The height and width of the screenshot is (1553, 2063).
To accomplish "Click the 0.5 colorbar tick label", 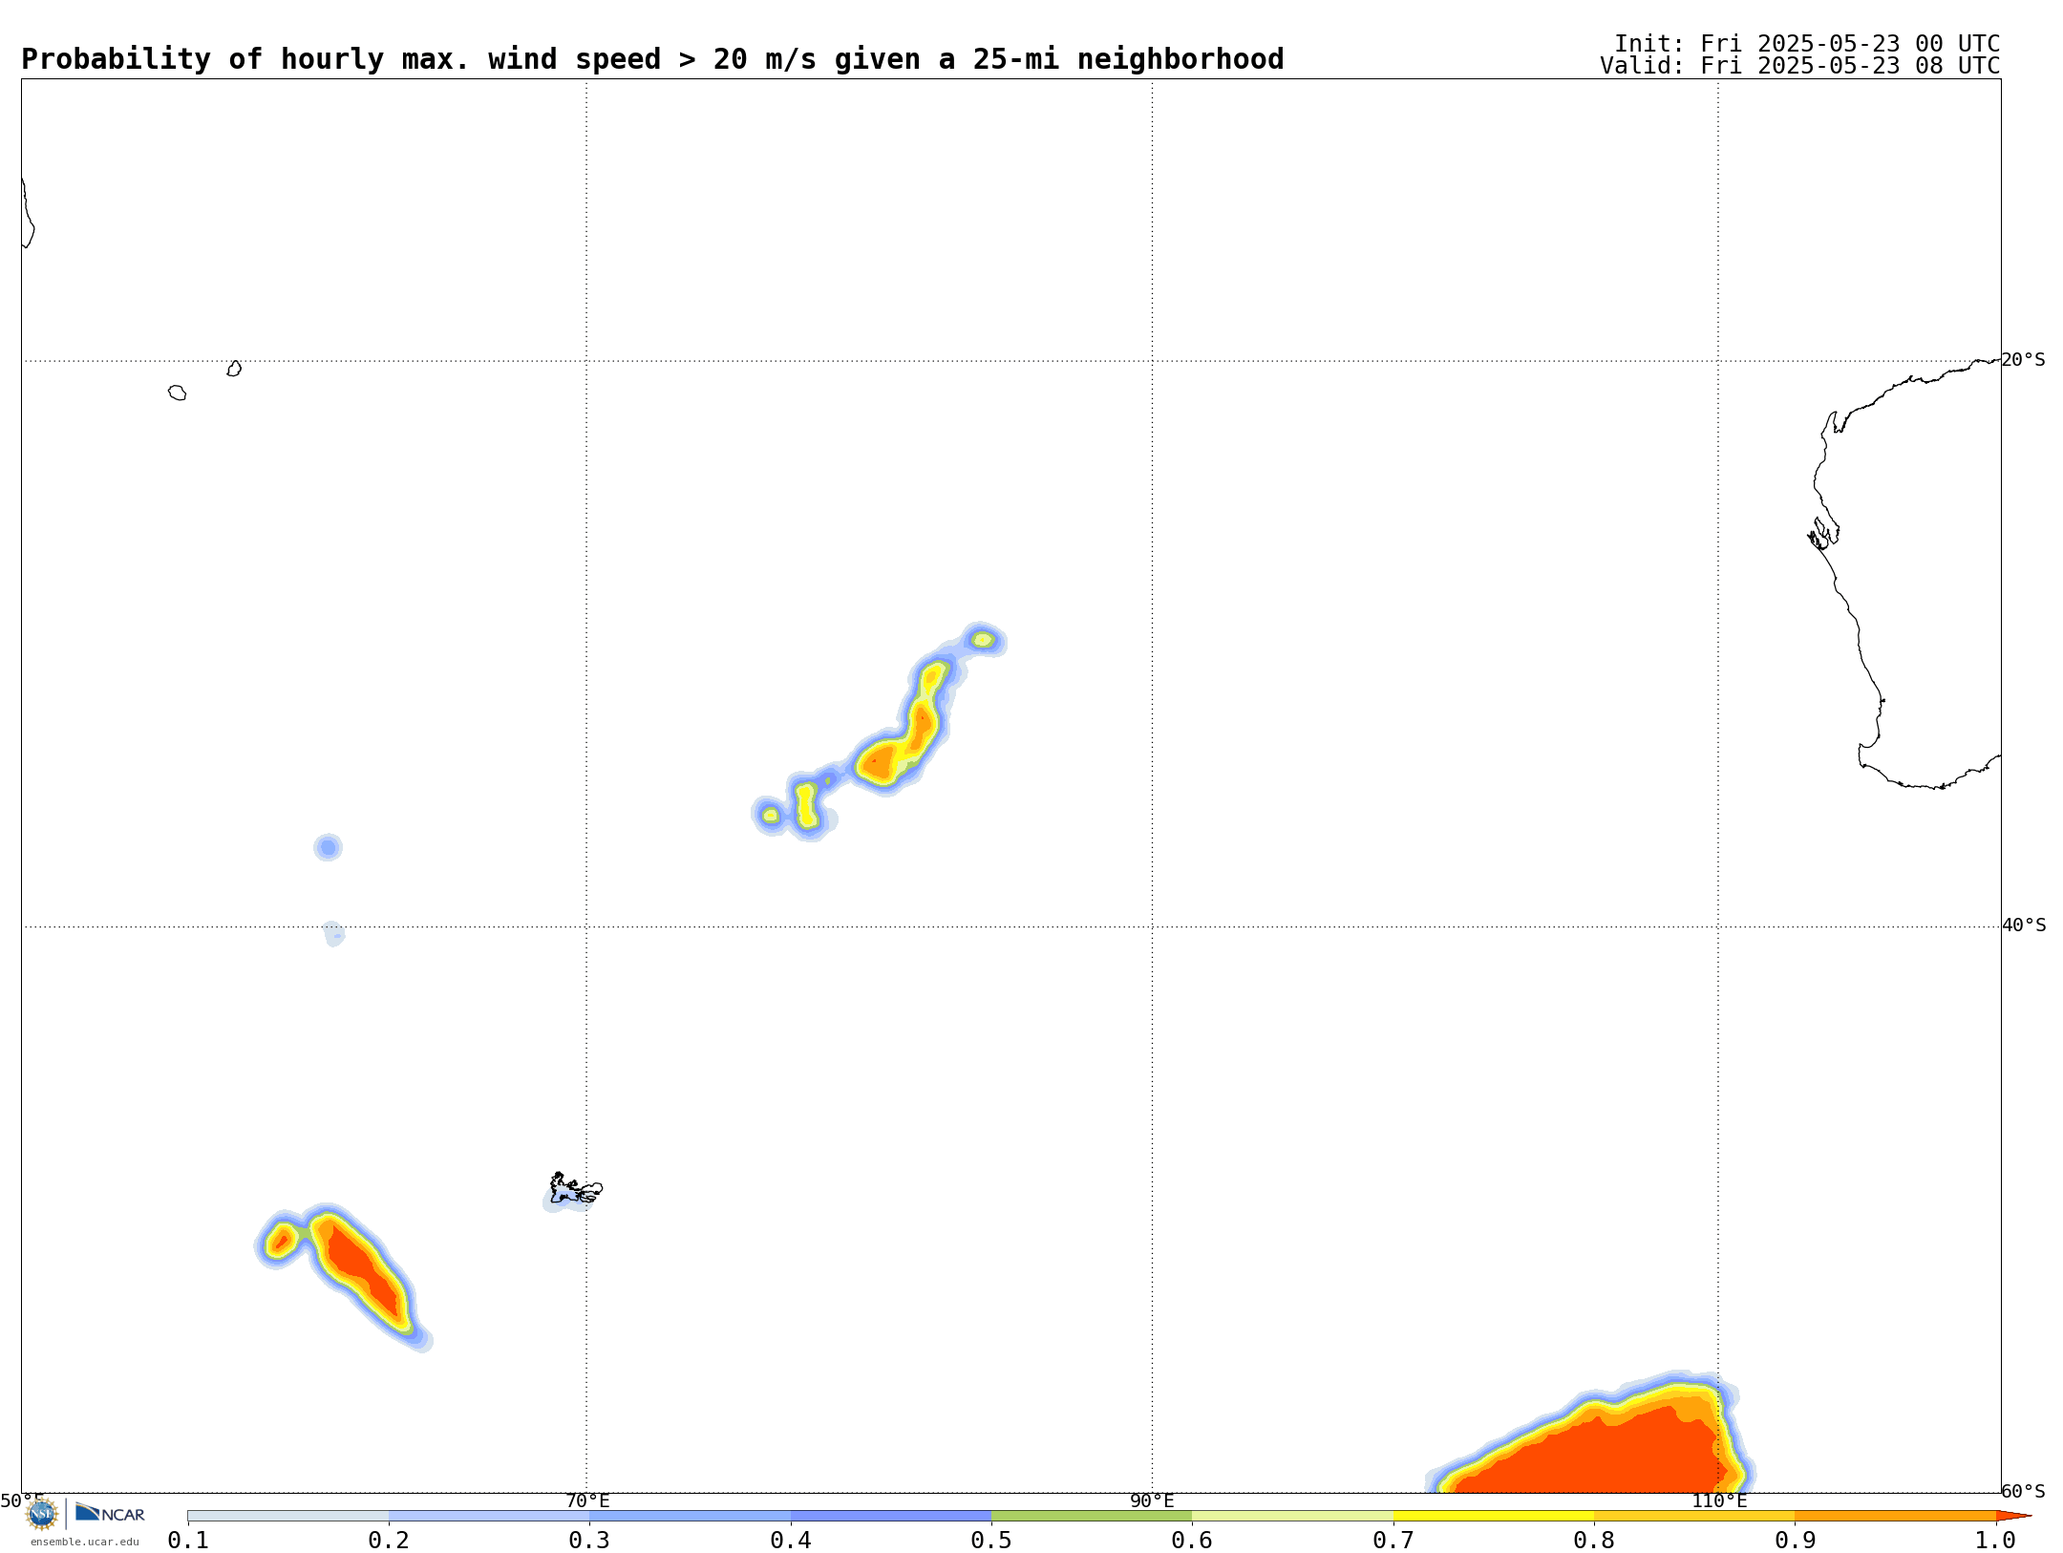I will click(991, 1540).
